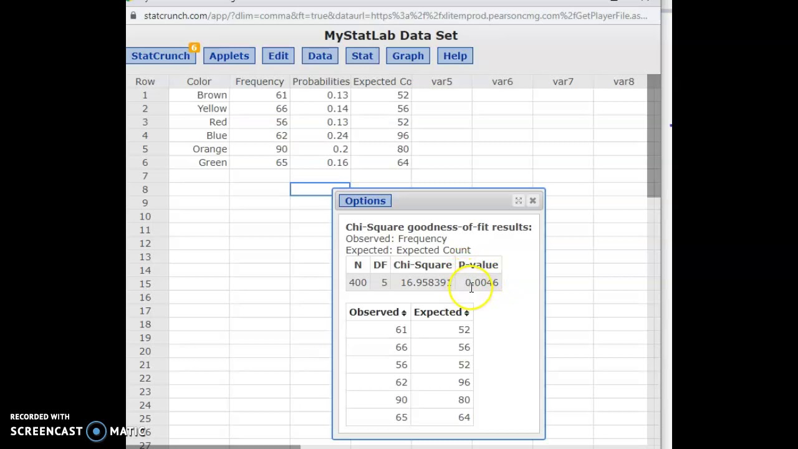This screenshot has width=798, height=449.
Task: Select the Red cell in Color column
Action: tap(199, 122)
